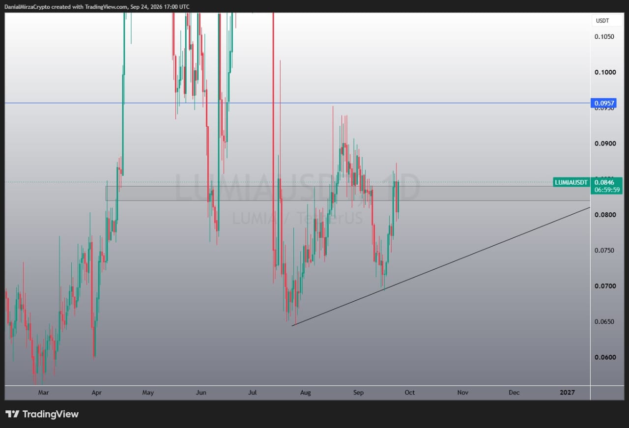Click the 0.0600 level on price axis
Screen dimensions: 629x428
pos(604,357)
